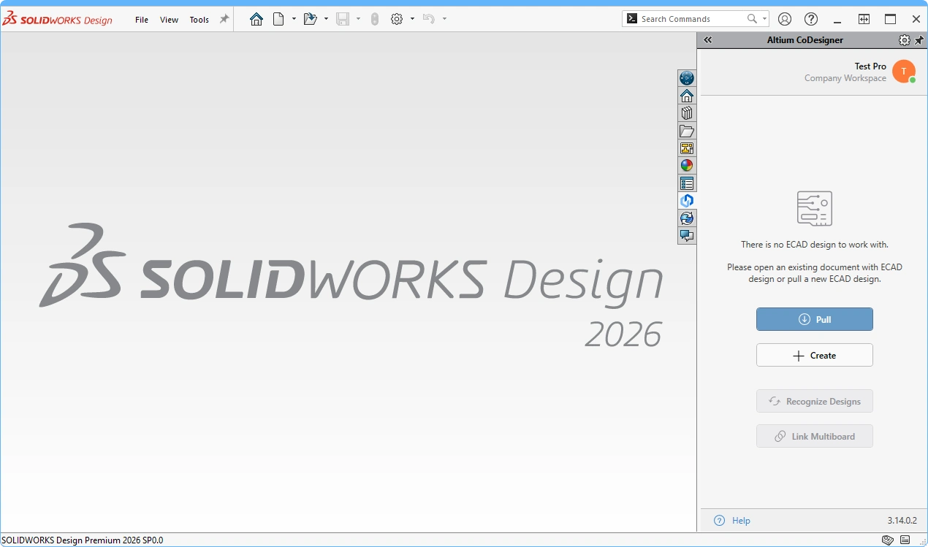Open CoDesigner Help link
This screenshot has height=547, width=928.
[739, 520]
